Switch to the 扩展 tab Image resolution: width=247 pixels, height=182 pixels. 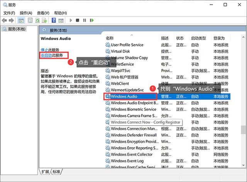46,172
